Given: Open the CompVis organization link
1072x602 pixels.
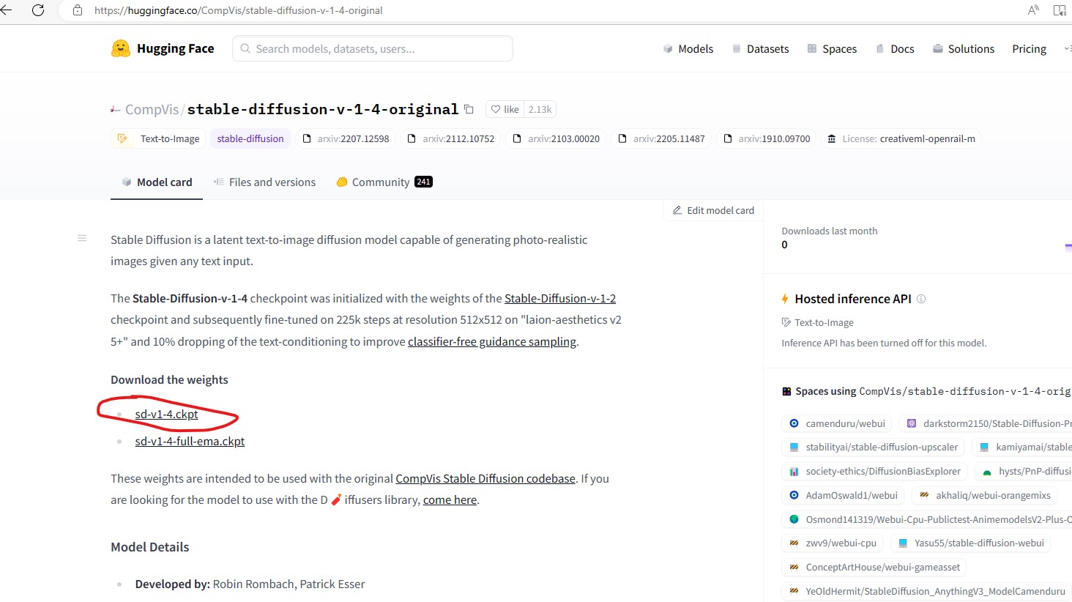Looking at the screenshot, I should point(152,109).
